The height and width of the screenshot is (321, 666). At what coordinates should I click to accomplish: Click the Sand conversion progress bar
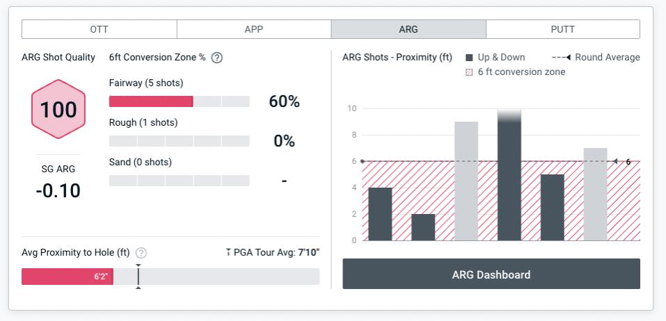pos(179,181)
